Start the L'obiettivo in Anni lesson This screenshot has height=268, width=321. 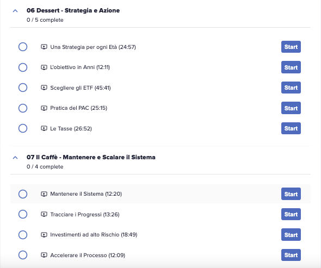click(291, 67)
